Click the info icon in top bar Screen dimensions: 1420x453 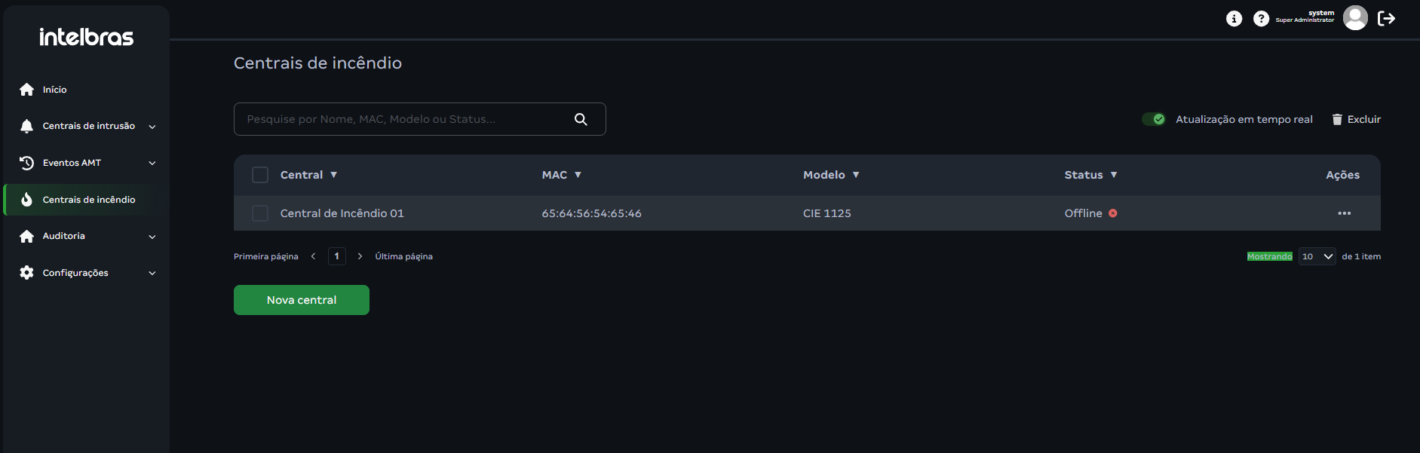(1234, 18)
